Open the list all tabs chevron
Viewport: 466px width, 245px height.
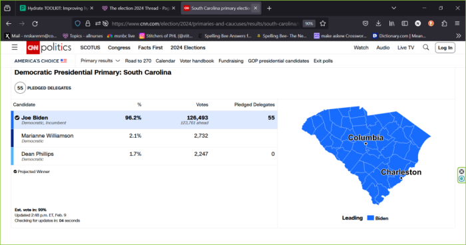[394, 8]
